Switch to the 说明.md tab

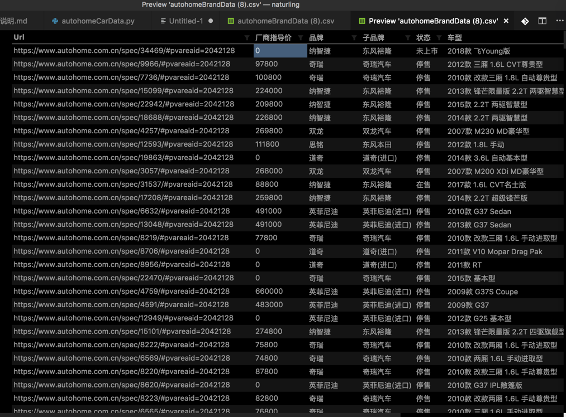(14, 21)
